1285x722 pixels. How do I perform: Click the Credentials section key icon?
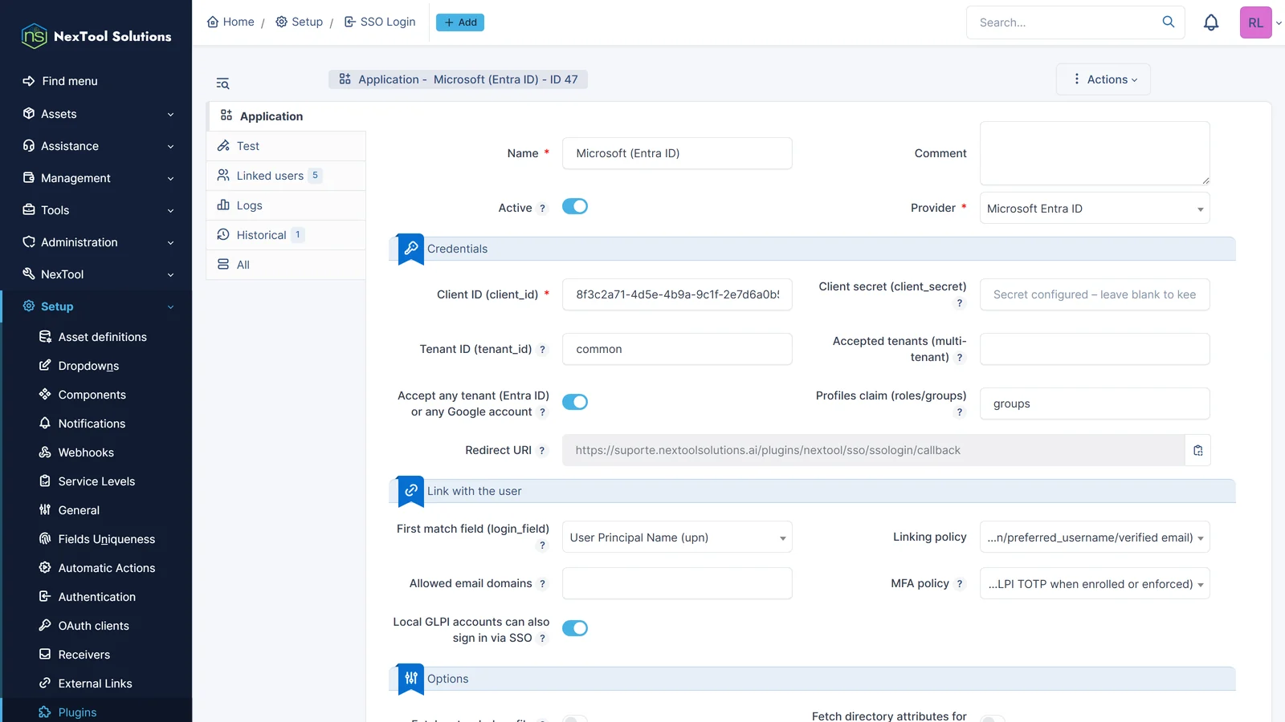click(x=411, y=248)
